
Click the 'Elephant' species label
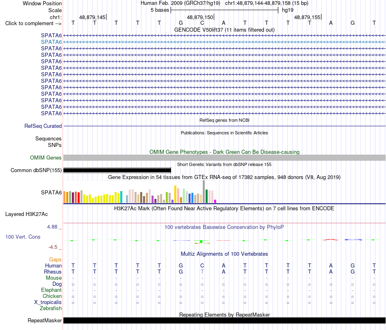point(51,290)
